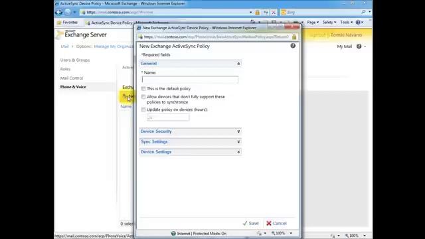Click the lock icon in dialog address bar
The height and width of the screenshot is (239, 425).
(294, 37)
